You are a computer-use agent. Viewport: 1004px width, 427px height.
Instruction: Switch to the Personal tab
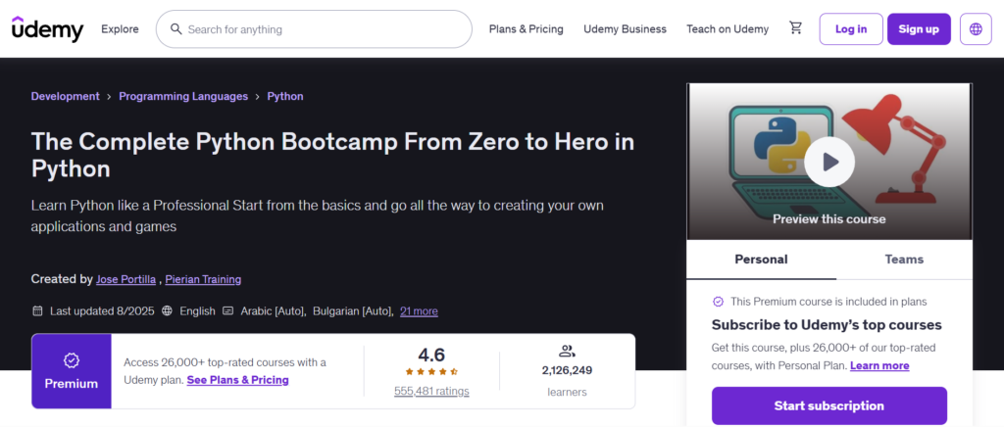[x=761, y=260]
